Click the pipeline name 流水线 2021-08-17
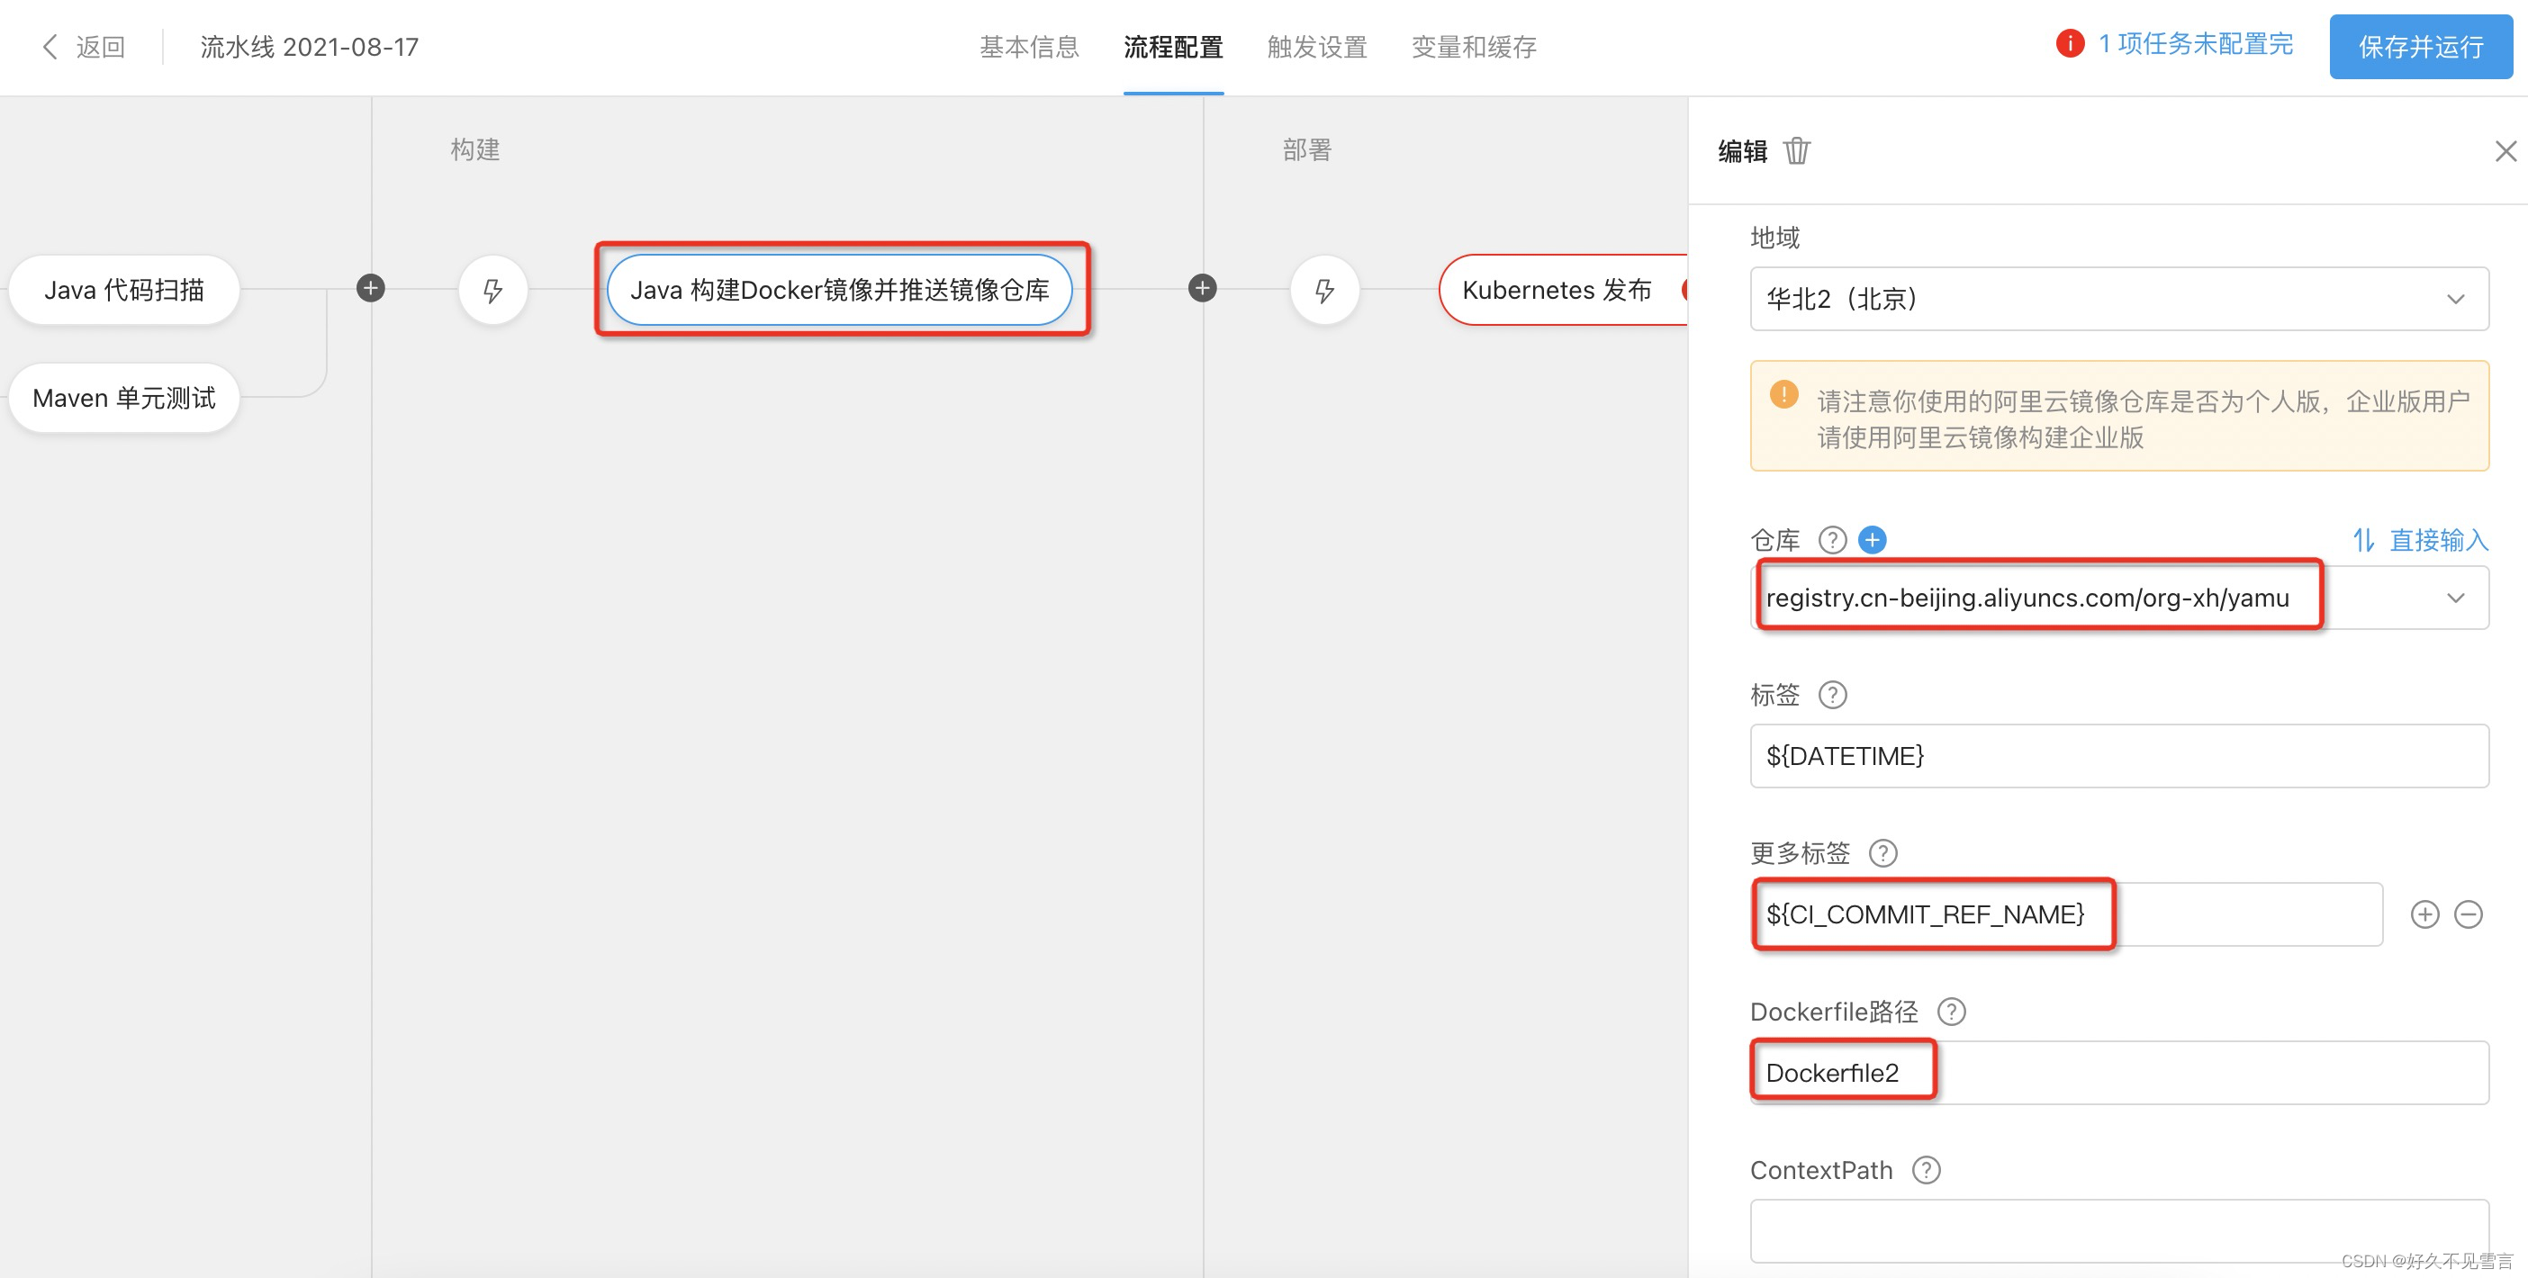 point(309,46)
